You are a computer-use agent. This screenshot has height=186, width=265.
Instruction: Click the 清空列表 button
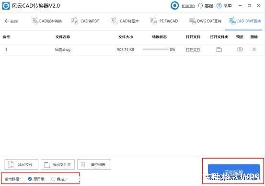tap(94, 164)
